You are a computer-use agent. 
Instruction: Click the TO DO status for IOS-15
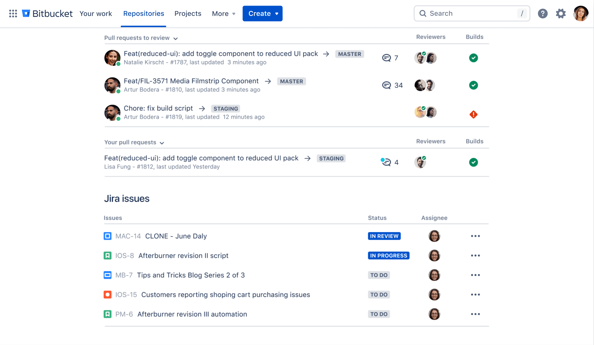click(379, 295)
